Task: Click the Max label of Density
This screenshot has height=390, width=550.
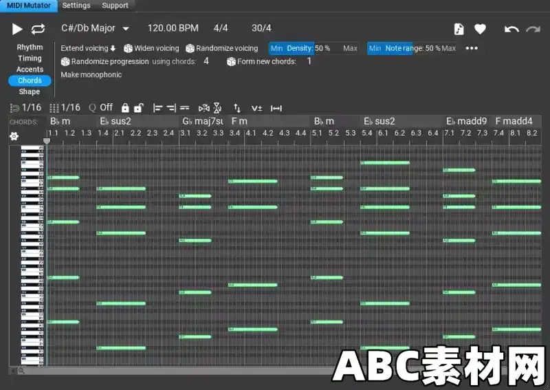Action: pos(350,48)
